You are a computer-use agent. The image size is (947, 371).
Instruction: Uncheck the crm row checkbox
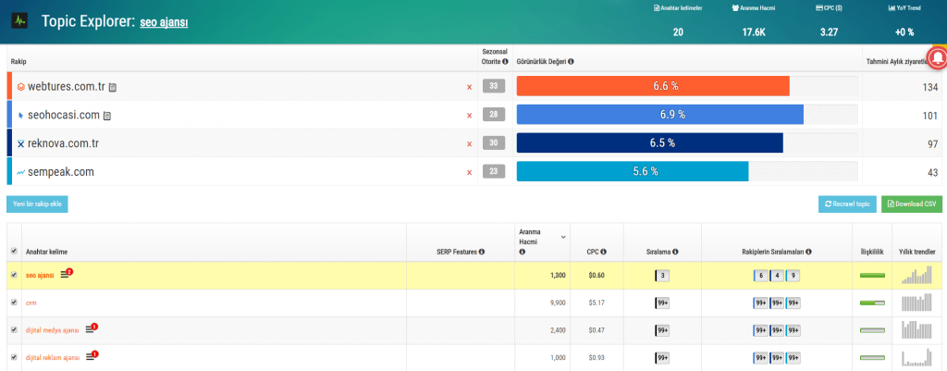click(14, 303)
